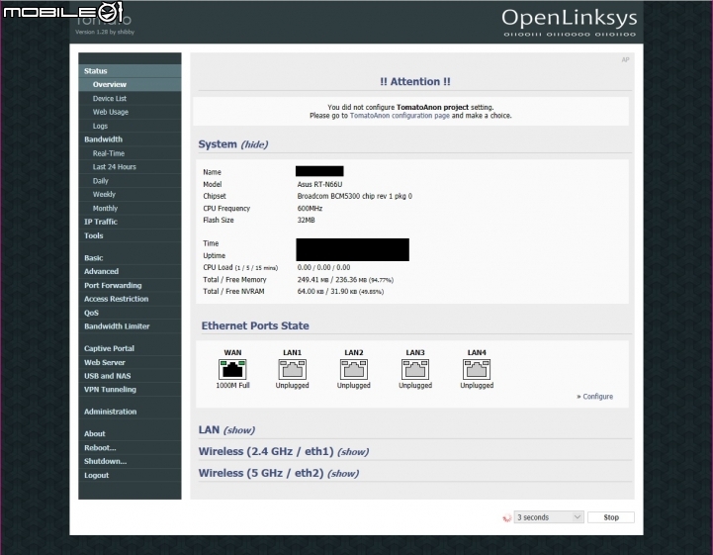Select Status in the sidebar
Screen dimensions: 713x555
coord(130,71)
